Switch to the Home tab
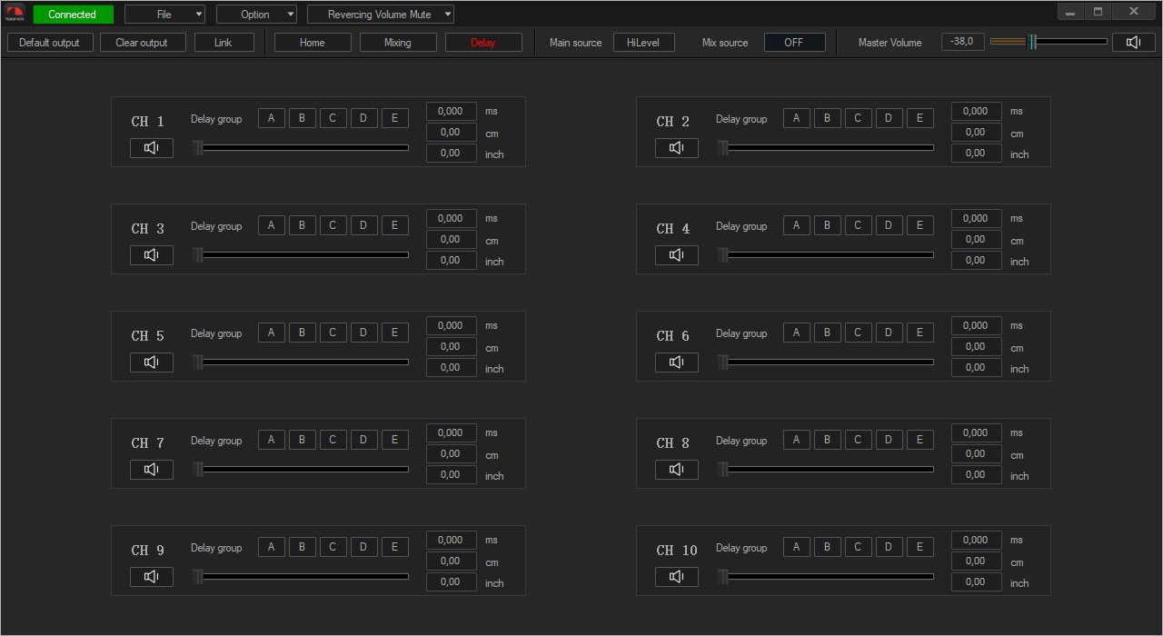Screen dimensions: 1163x636 tap(313, 43)
